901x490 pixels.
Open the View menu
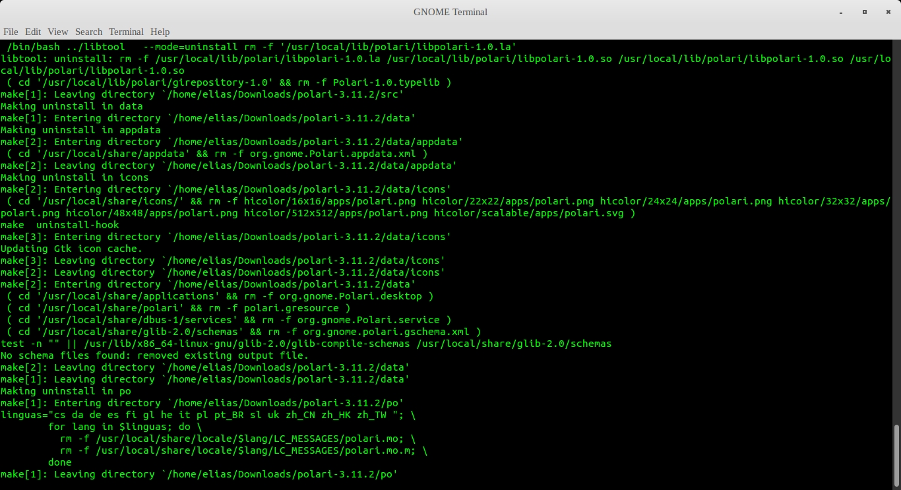[58, 32]
